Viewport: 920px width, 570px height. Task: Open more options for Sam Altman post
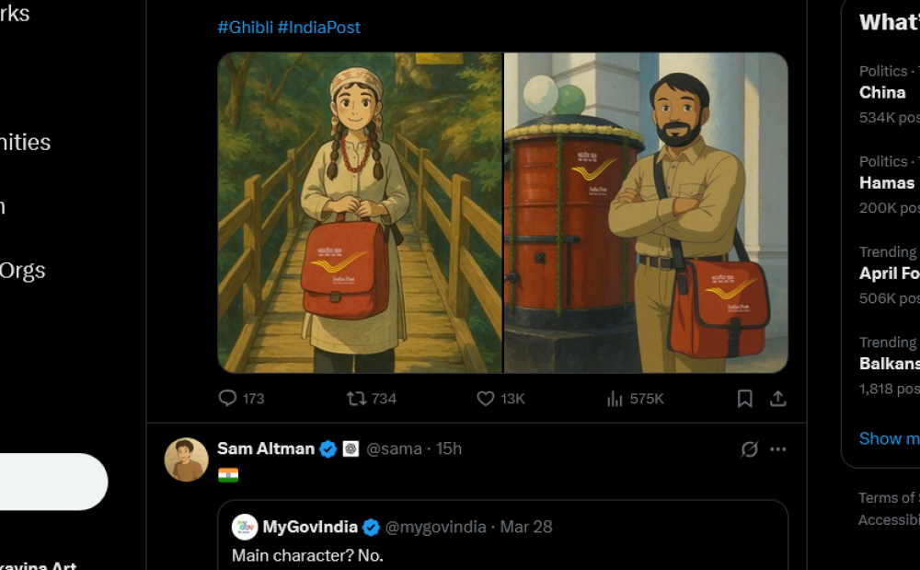[778, 449]
